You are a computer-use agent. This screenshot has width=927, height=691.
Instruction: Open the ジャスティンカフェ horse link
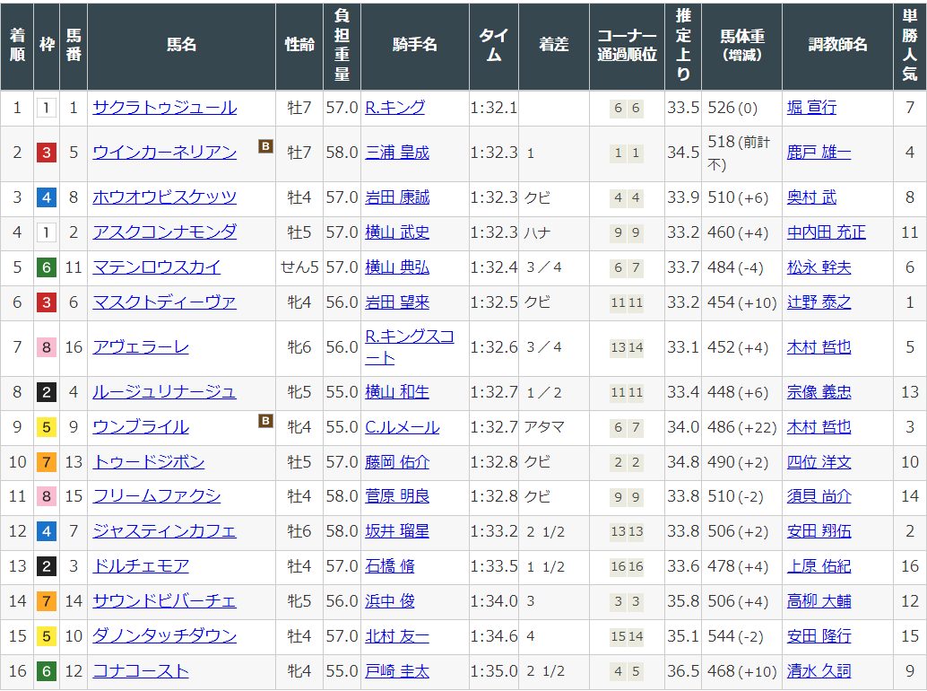(x=165, y=531)
